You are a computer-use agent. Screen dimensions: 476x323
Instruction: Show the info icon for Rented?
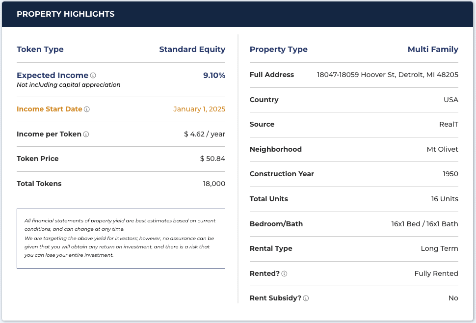284,274
